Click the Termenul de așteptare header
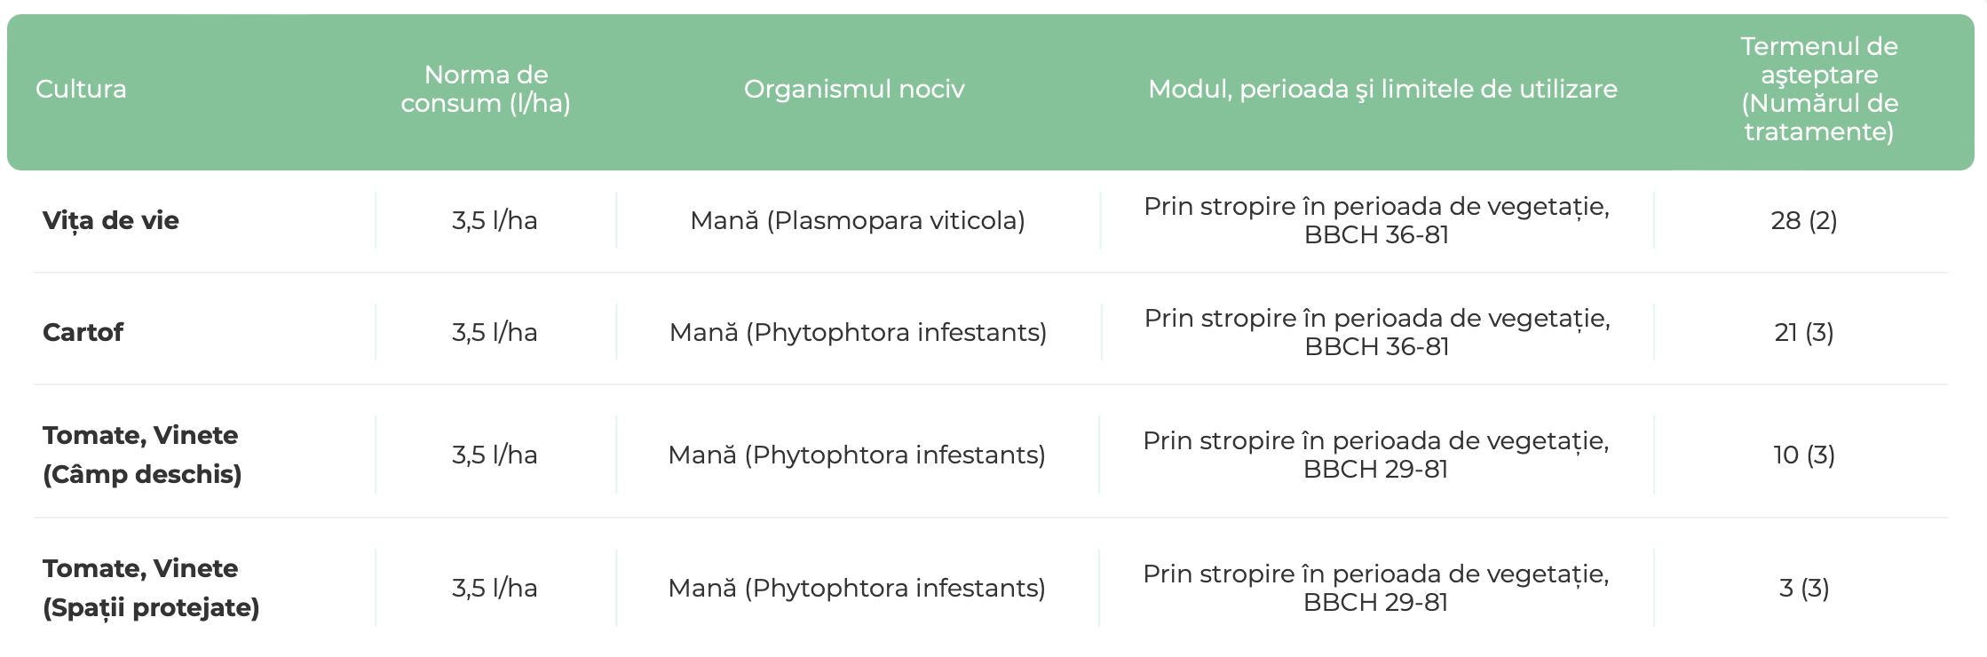This screenshot has width=1987, height=657. 1818,89
